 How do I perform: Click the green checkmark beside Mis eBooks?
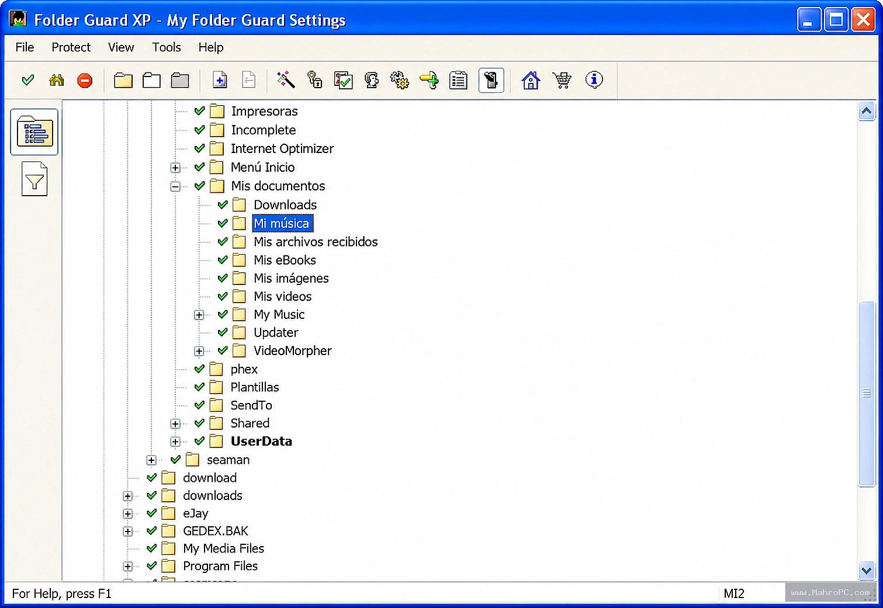[223, 260]
